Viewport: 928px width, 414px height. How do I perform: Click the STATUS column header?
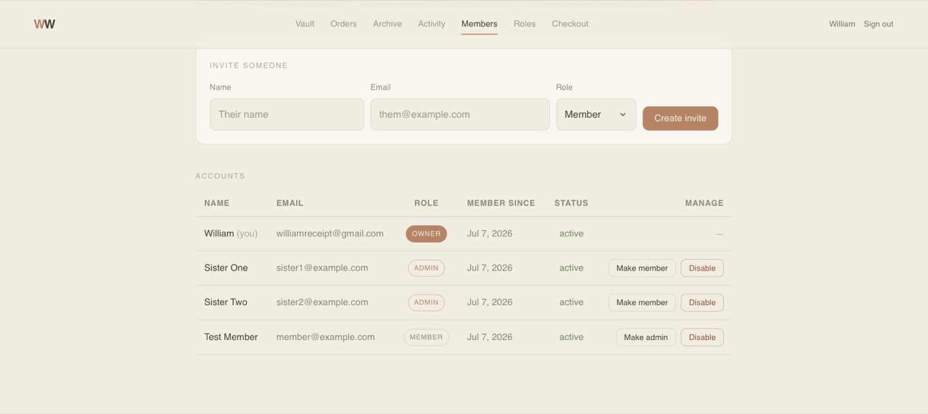(571, 203)
